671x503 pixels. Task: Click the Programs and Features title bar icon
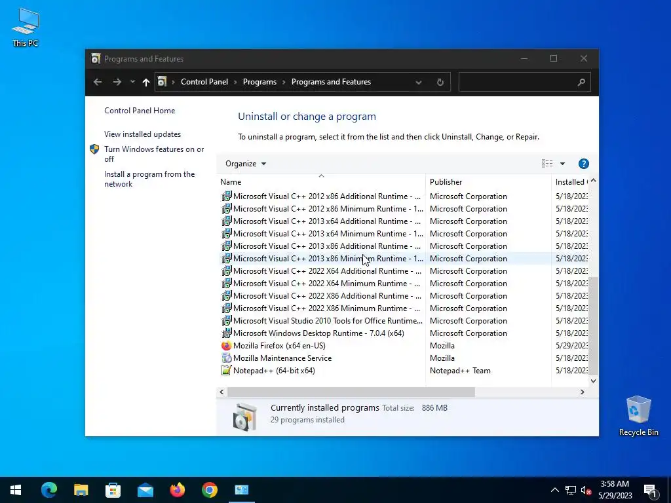pyautogui.click(x=96, y=58)
